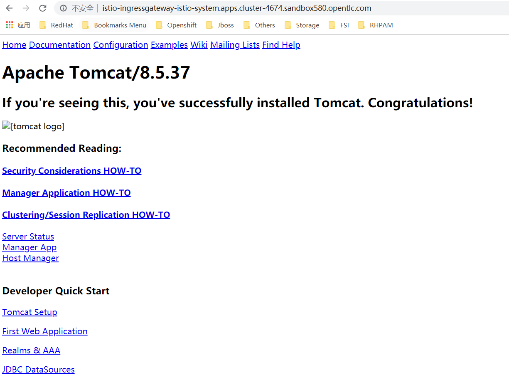Open the RedHat bookmark folder
509x380 pixels.
[56, 25]
